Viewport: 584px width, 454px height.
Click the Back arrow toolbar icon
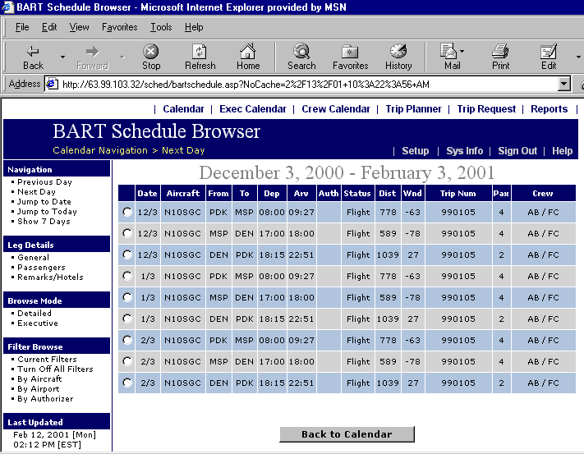pos(33,56)
